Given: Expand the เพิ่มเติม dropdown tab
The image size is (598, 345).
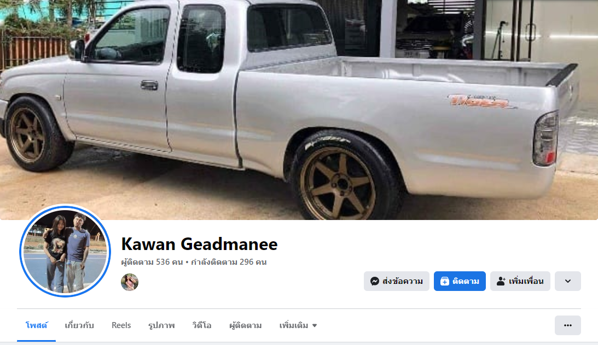Looking at the screenshot, I should (298, 325).
